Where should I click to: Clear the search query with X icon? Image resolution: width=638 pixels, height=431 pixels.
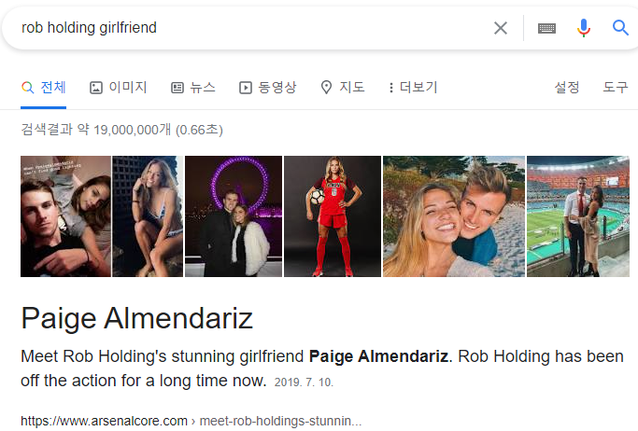[501, 28]
